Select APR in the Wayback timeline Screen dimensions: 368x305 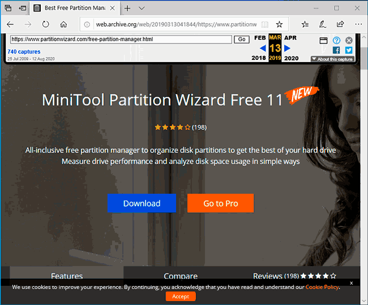(x=290, y=38)
